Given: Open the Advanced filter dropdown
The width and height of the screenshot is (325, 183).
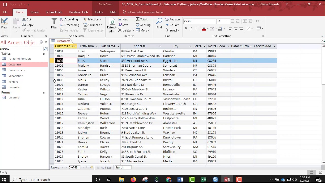Looking at the screenshot, I should pyautogui.click(x=93, y=25).
